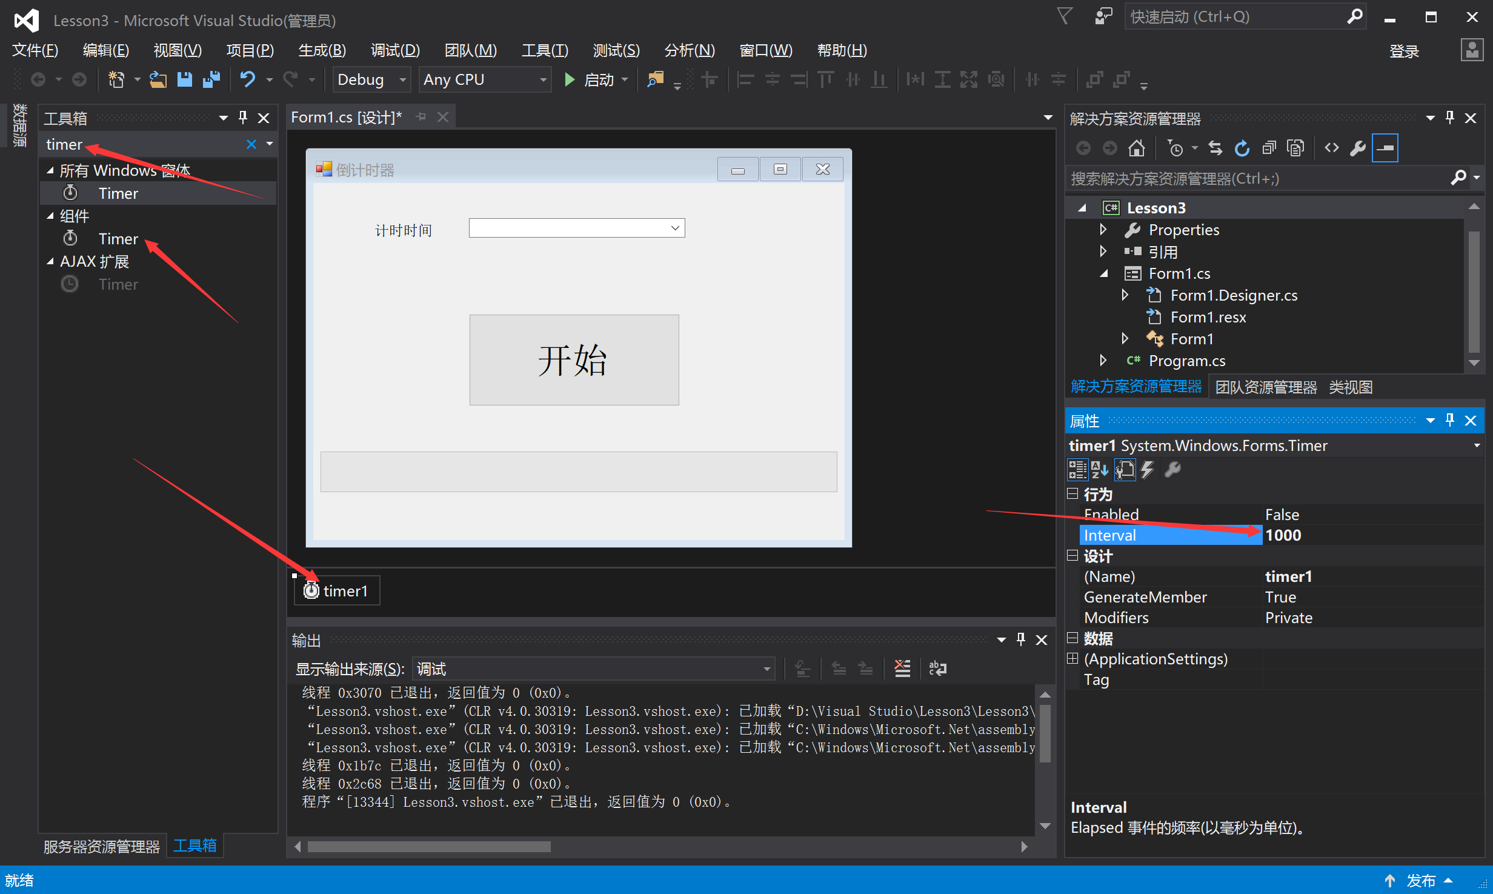Click the Navigate Backward toolbar arrow

click(38, 79)
